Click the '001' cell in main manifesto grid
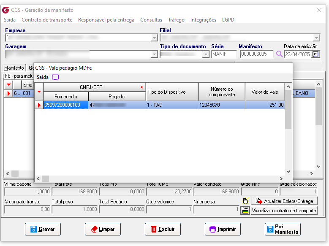The image size is (329, 246). click(x=27, y=93)
